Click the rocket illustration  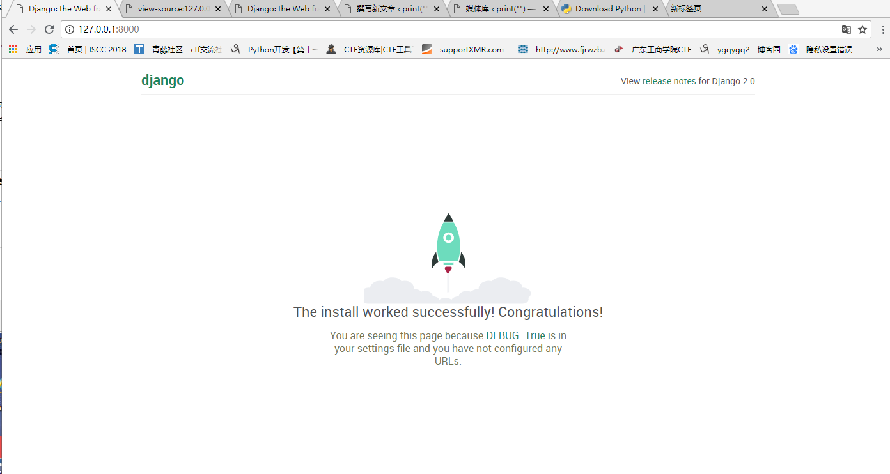448,258
